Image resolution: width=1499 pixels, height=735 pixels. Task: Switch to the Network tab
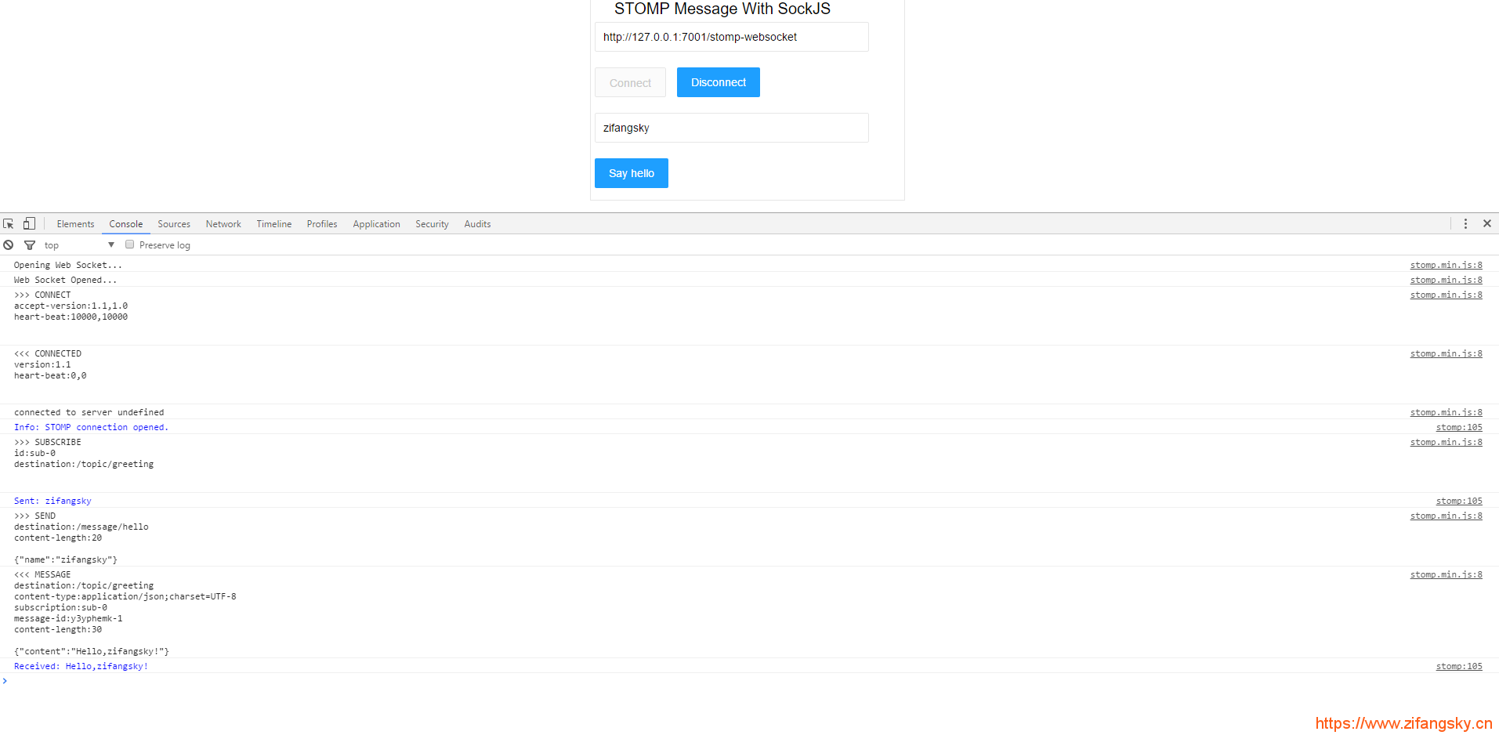tap(223, 223)
